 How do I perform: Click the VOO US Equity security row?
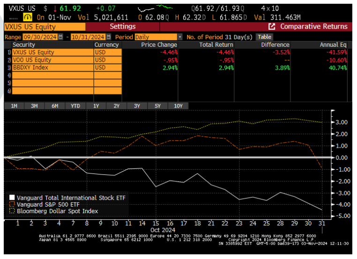[x=52, y=60]
